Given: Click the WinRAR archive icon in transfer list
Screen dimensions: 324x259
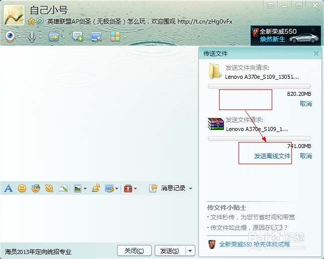Looking at the screenshot, I should 215,124.
